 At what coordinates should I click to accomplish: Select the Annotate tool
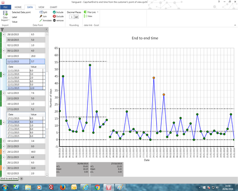point(46,20)
